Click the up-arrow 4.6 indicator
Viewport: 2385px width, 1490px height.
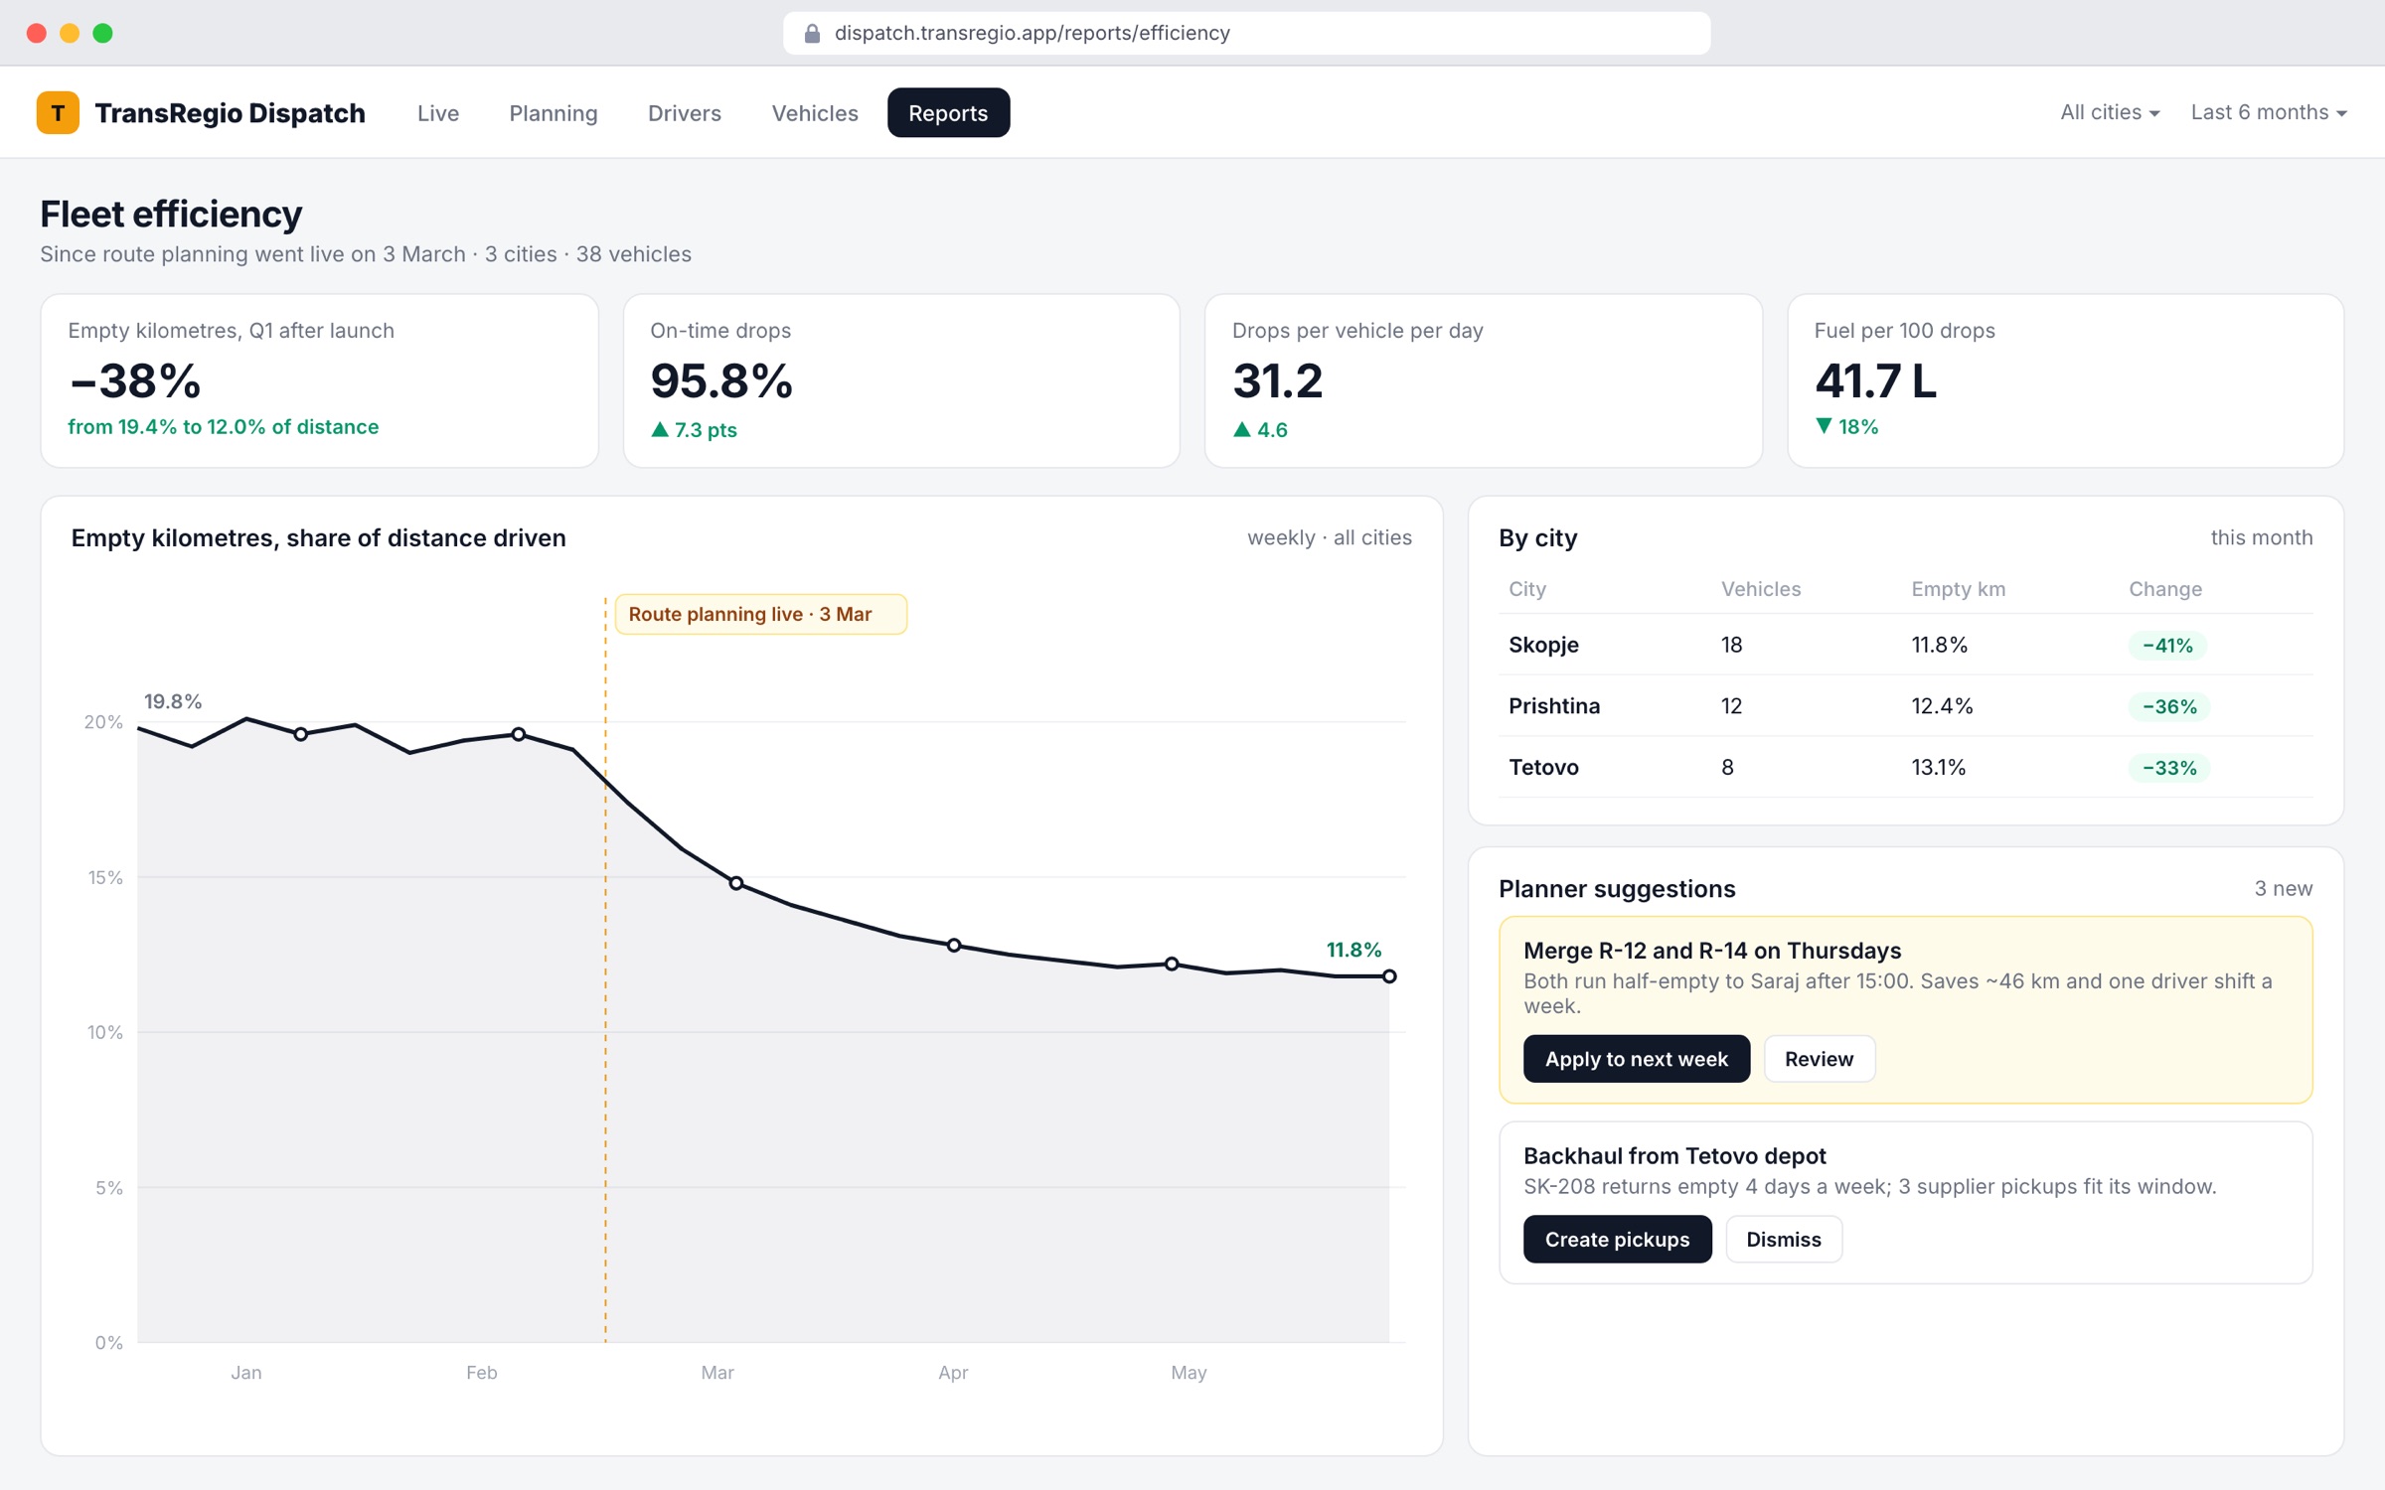(x=1260, y=430)
